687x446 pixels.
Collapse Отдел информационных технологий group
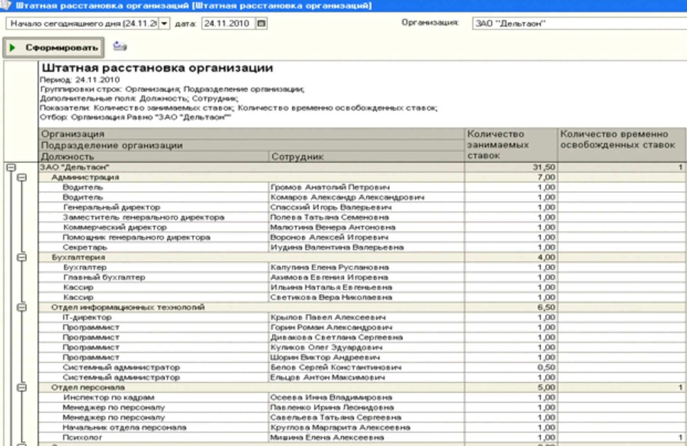(22, 307)
